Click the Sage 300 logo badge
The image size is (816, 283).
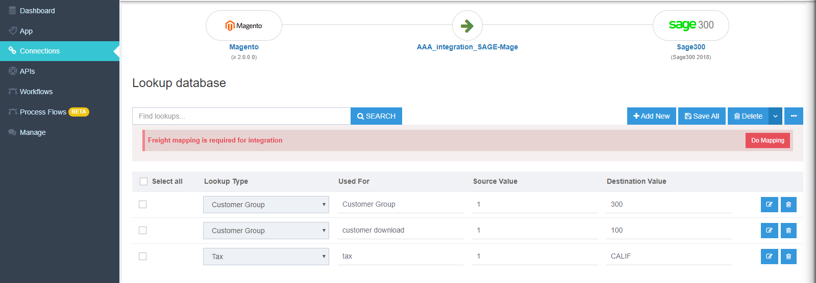click(691, 25)
